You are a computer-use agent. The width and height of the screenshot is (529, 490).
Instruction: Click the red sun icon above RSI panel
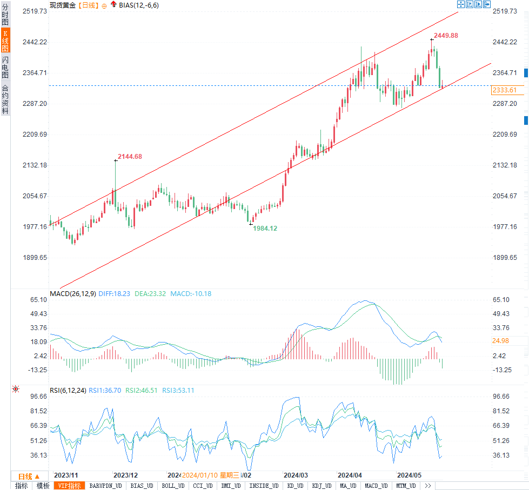coord(16,388)
